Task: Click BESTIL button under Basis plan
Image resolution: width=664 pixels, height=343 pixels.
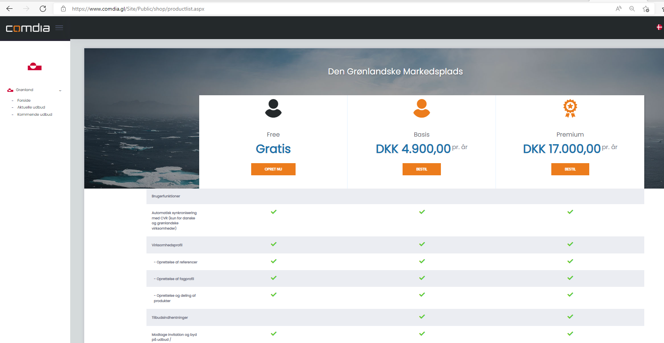Action: [422, 169]
